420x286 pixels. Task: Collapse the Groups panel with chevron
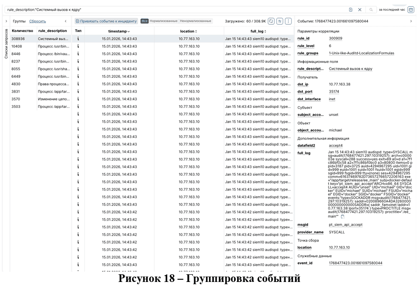[x=66, y=21]
